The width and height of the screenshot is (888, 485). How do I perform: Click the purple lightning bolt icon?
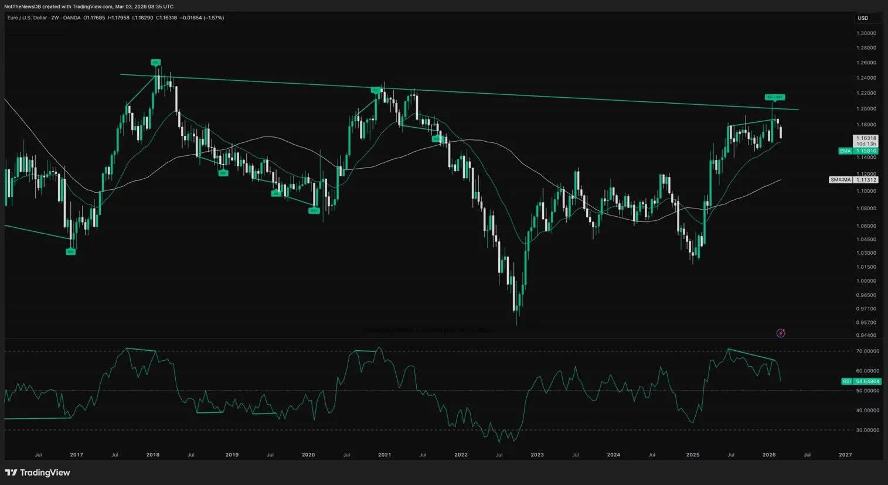(x=781, y=333)
